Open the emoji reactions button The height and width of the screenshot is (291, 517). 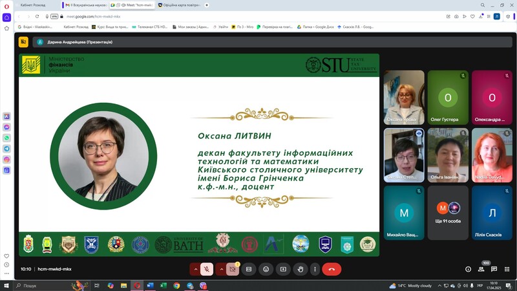(266, 269)
